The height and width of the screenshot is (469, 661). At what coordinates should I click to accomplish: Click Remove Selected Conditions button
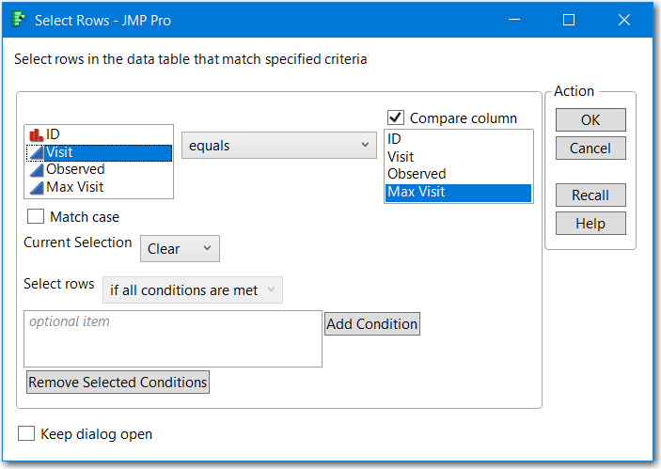pyautogui.click(x=118, y=383)
